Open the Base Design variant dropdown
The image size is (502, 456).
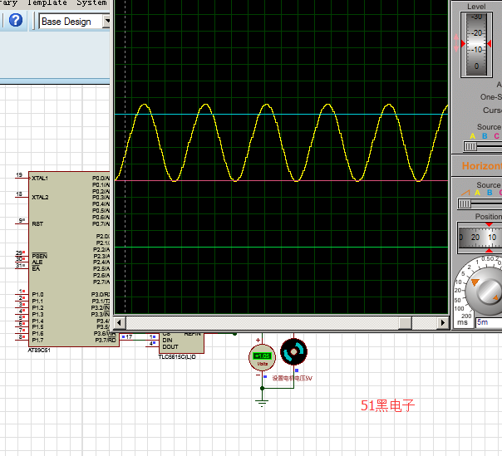coord(74,22)
